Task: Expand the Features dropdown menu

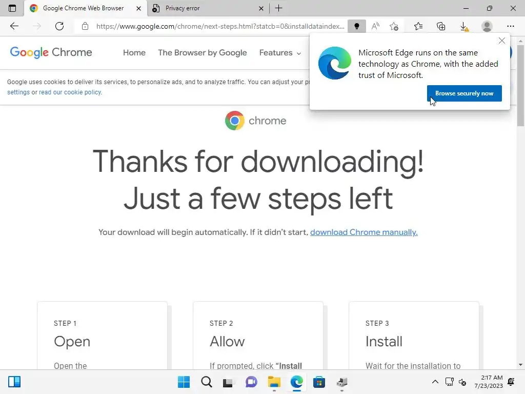Action: tap(280, 53)
